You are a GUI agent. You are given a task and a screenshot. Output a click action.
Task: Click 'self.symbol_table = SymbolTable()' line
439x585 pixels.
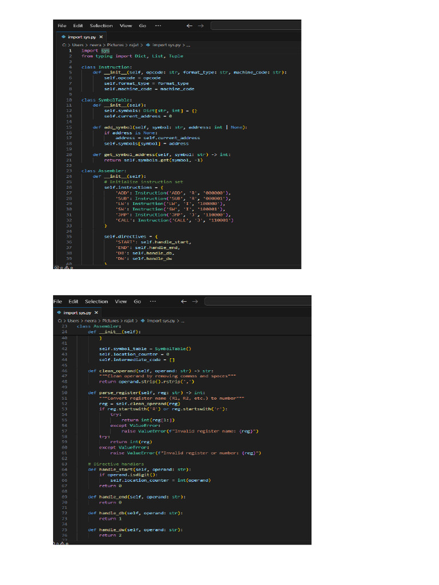tap(145, 349)
